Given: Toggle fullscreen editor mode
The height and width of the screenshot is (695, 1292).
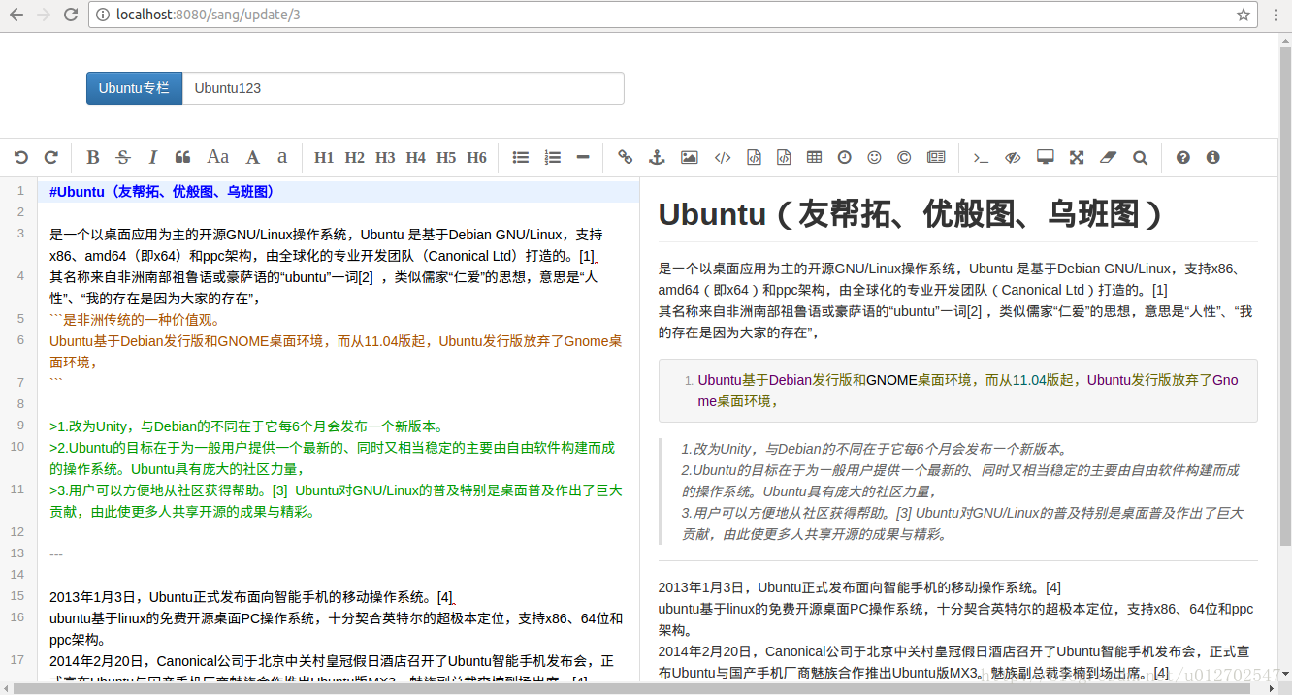Looking at the screenshot, I should [x=1077, y=157].
